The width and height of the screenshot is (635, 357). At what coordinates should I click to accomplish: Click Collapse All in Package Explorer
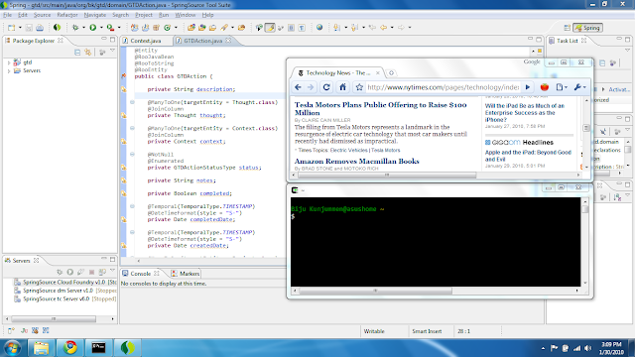(77, 53)
